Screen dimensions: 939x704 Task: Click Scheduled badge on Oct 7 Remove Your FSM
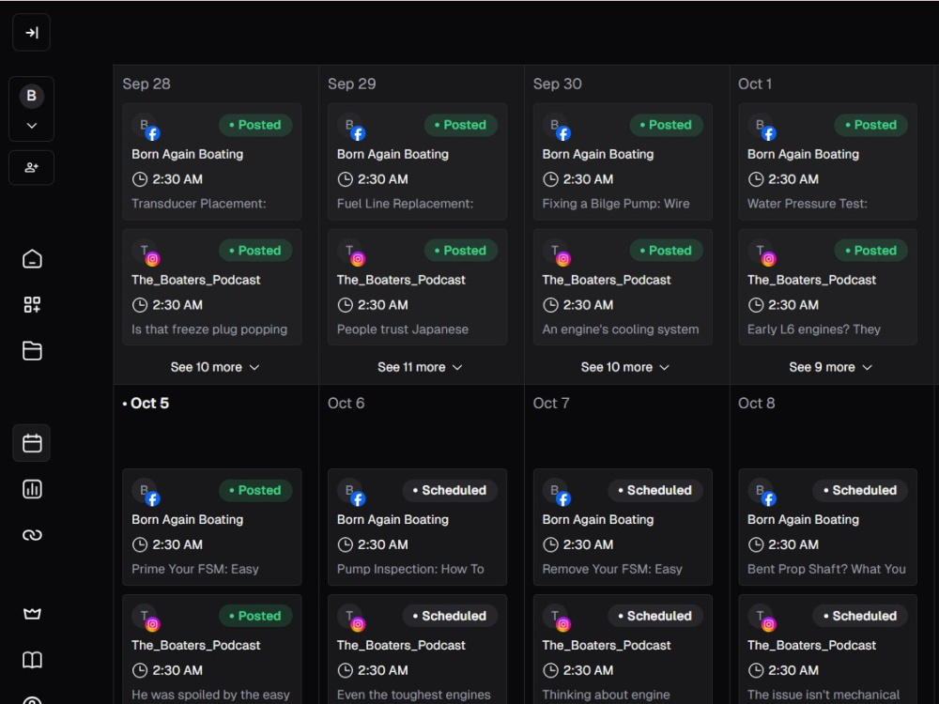point(655,490)
